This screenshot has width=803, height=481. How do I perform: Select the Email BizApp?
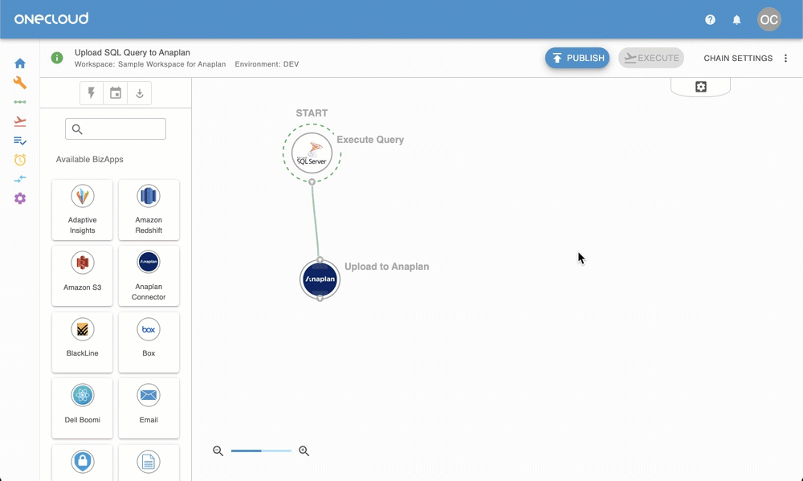pyautogui.click(x=149, y=408)
